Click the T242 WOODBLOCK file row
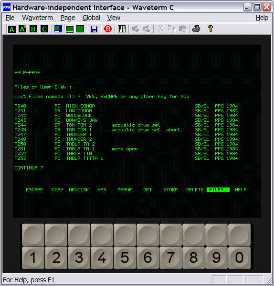274x286 pixels. click(x=126, y=116)
